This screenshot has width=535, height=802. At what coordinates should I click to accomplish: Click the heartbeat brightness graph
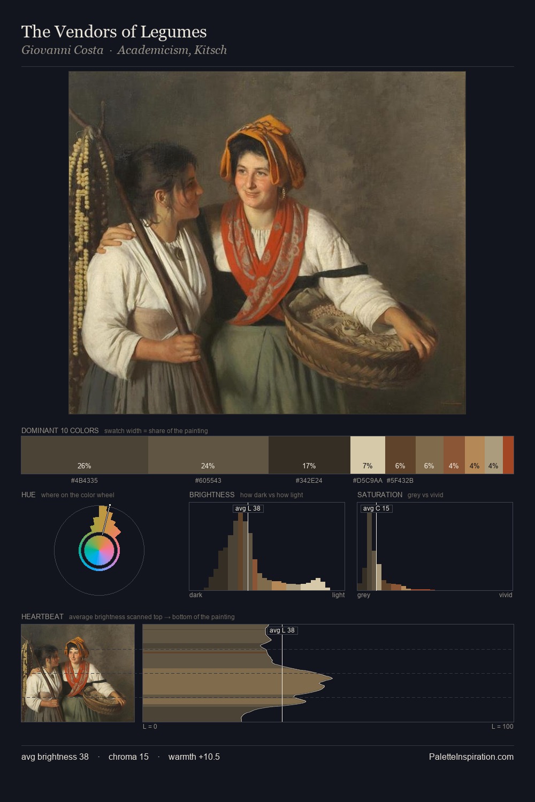coord(328,673)
